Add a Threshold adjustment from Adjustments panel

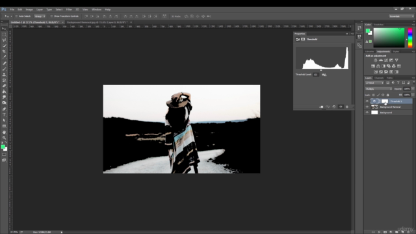pos(386,72)
